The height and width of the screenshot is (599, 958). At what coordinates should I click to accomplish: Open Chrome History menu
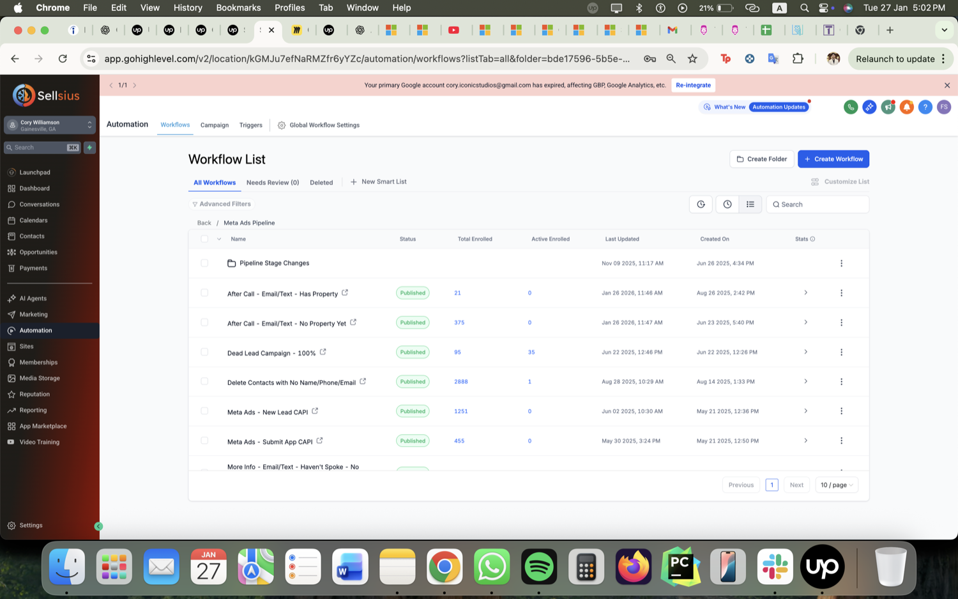tap(188, 8)
